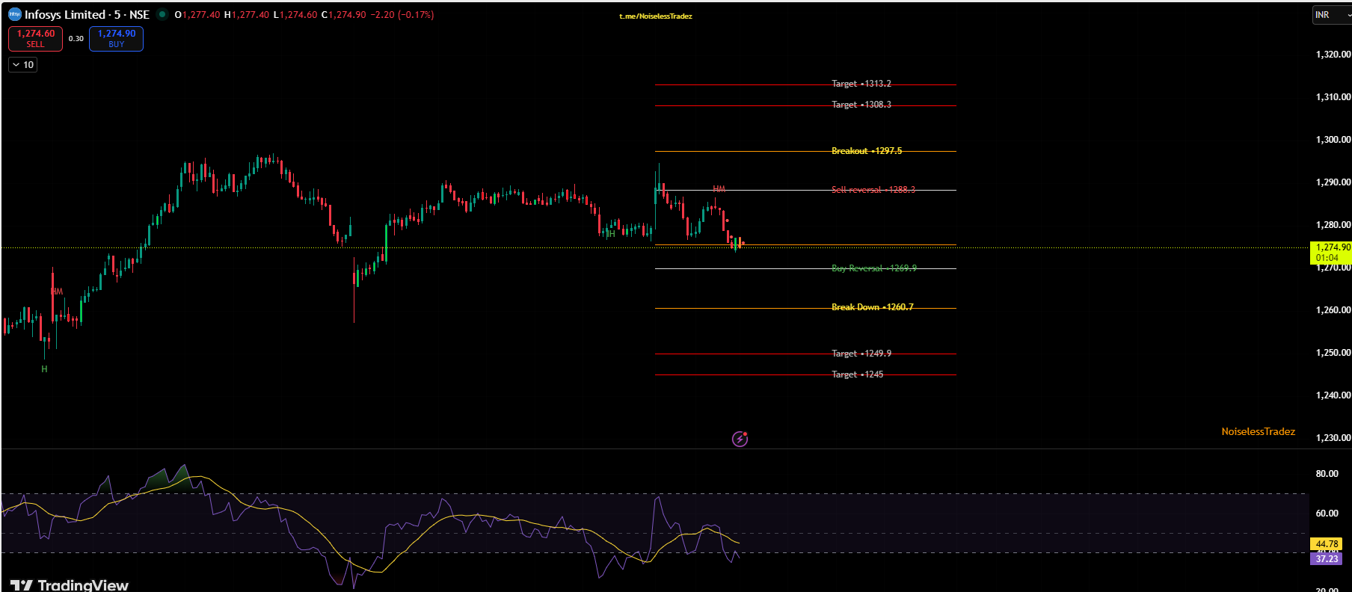Click the yellow current price tag on price axis

pos(1331,253)
